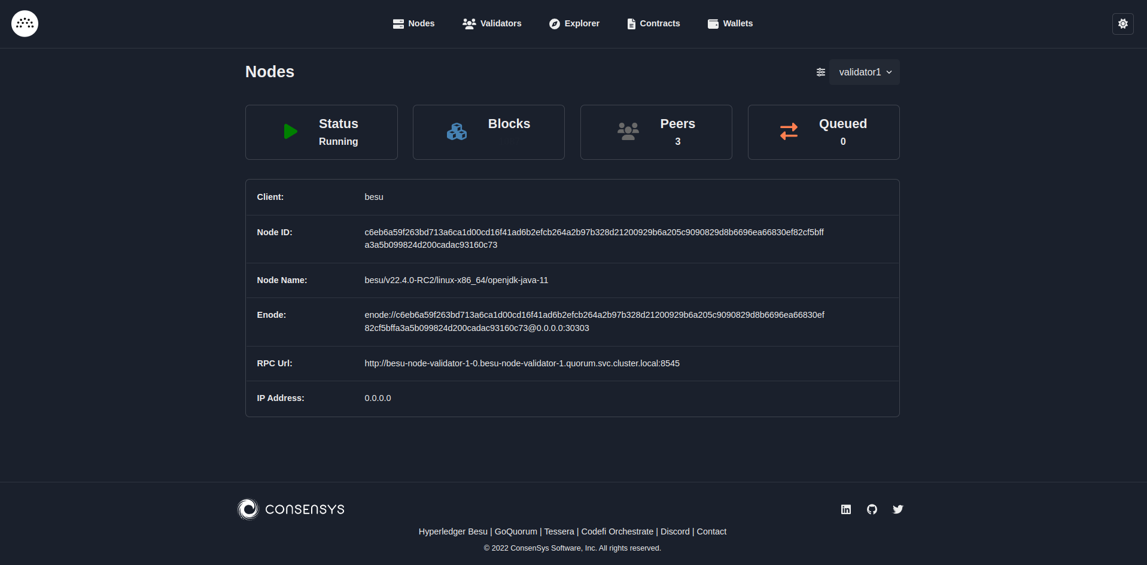Viewport: 1147px width, 565px height.
Task: Click the orange Queued transfer icon
Action: (x=789, y=132)
